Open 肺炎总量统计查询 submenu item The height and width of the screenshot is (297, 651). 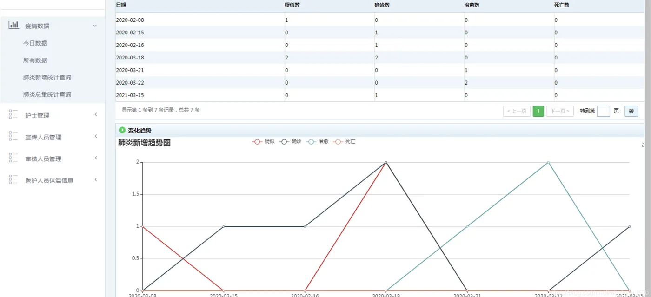click(x=47, y=95)
